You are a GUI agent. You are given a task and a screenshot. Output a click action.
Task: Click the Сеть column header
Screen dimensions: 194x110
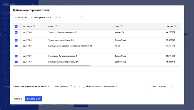(117, 26)
